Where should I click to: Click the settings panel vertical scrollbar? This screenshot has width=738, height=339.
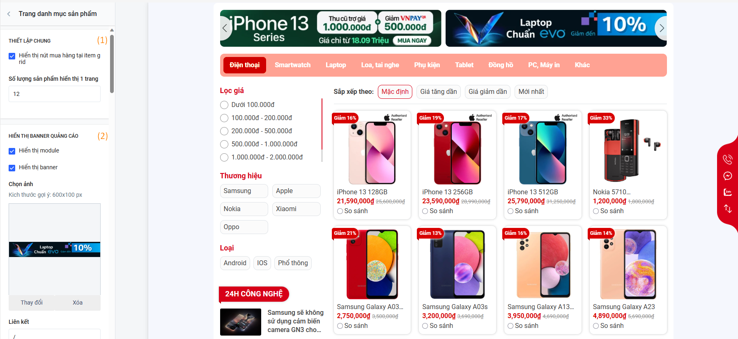click(x=112, y=64)
